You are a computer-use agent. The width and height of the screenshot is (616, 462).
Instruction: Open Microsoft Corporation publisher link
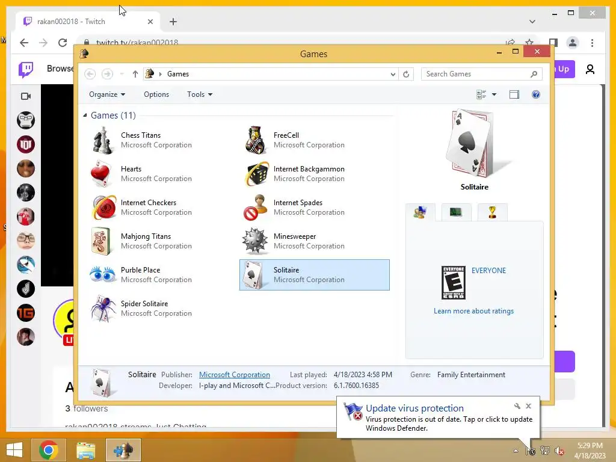point(235,375)
